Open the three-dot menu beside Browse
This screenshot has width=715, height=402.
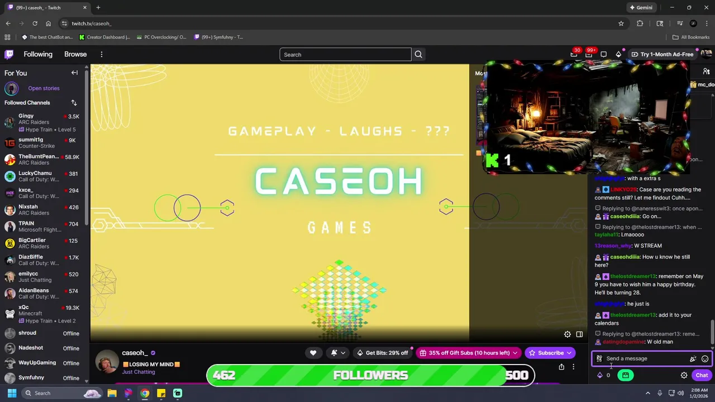point(102,54)
